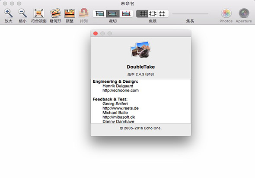255x178 pixels.
Task: Click the name Georg Seifert
Action: 115,104
